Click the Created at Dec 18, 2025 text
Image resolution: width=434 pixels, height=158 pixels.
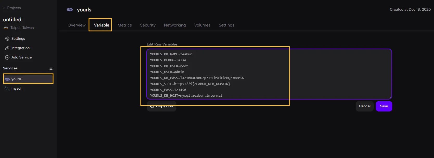tap(410, 9)
